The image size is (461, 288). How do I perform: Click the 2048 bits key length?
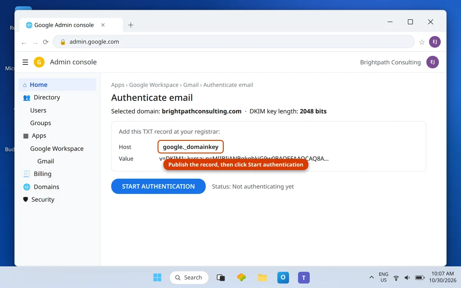313,112
